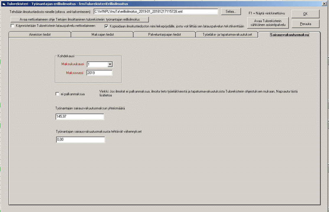
Task: Tick the ei palkanmaksua checkbox
Action: pyautogui.click(x=57, y=94)
